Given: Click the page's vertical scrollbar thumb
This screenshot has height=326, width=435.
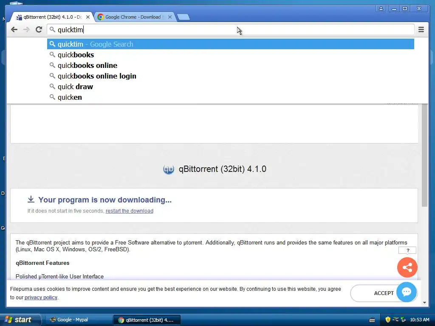Looking at the screenshot, I should pos(424,155).
